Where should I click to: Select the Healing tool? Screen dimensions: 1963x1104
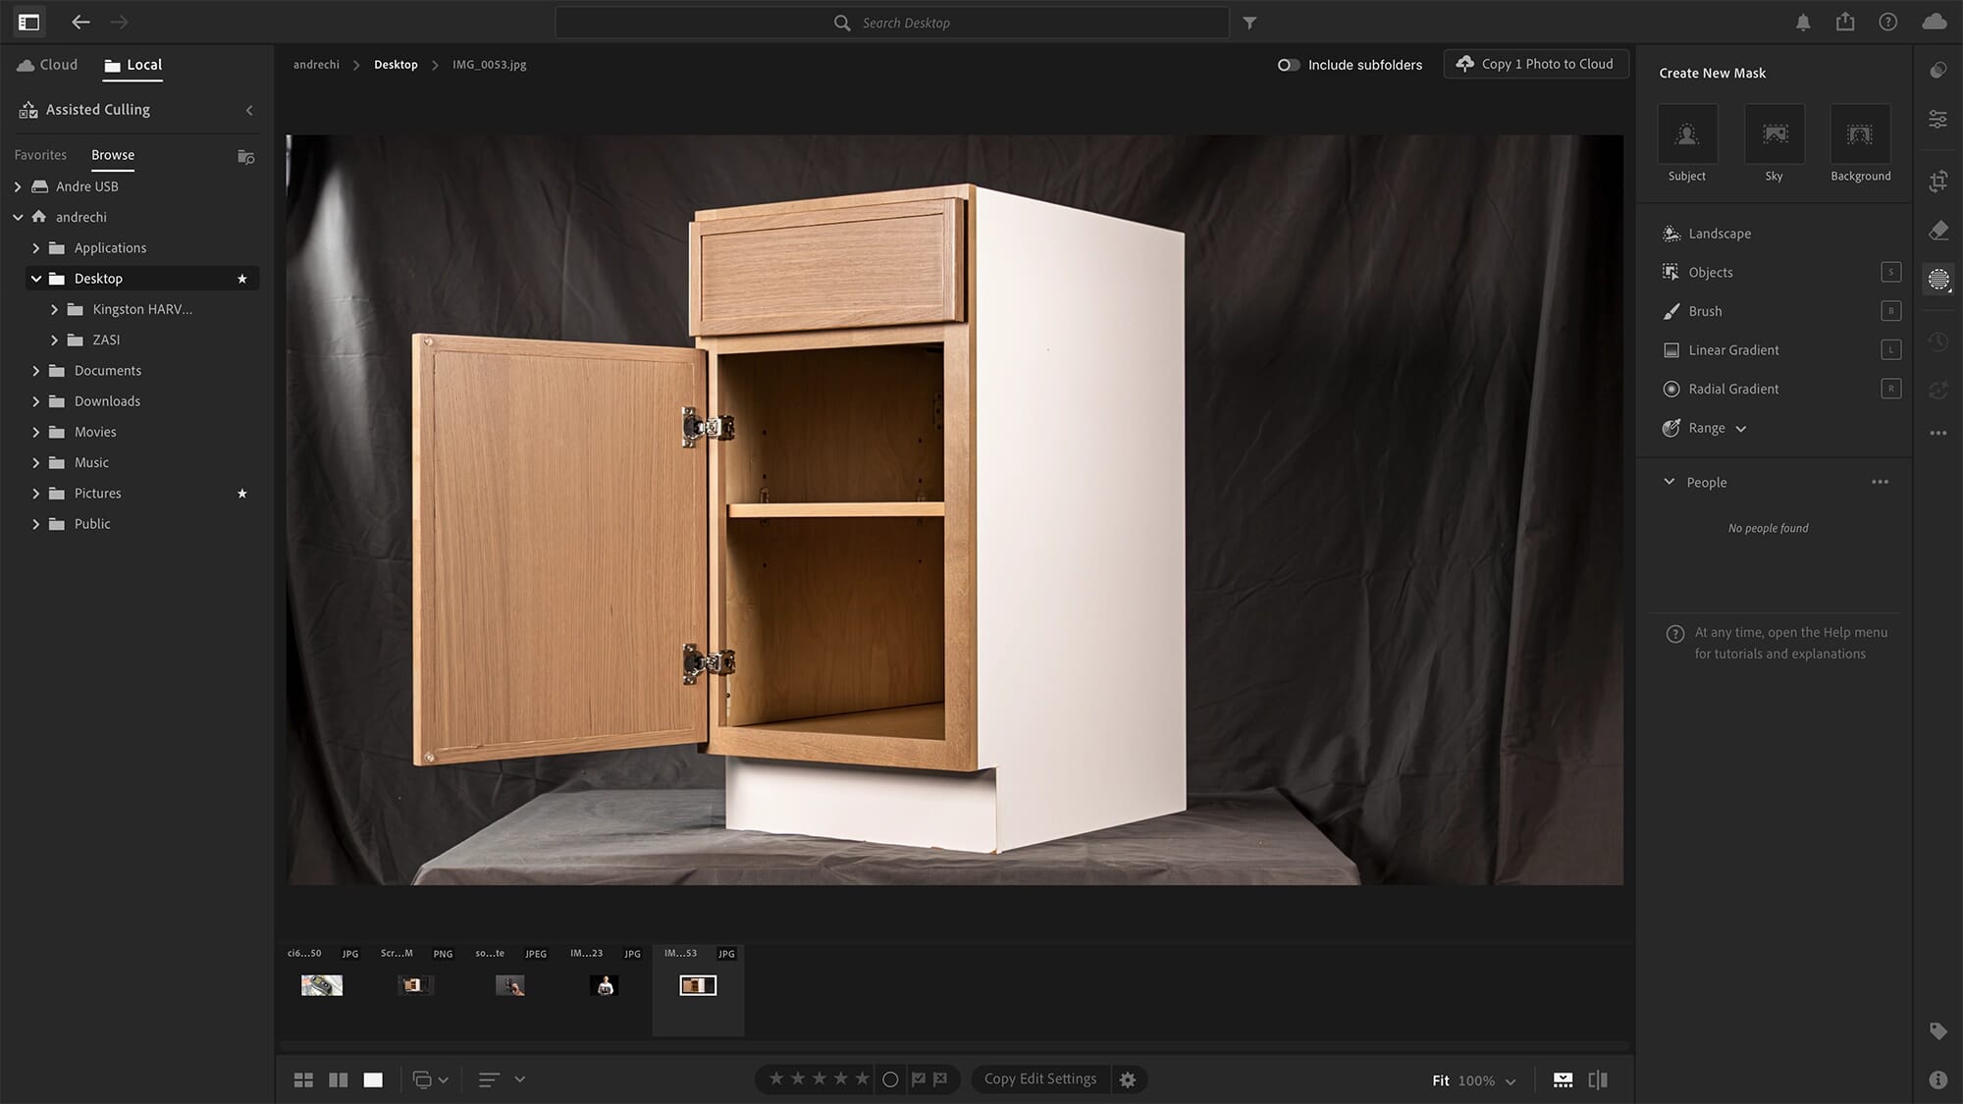coord(1938,230)
